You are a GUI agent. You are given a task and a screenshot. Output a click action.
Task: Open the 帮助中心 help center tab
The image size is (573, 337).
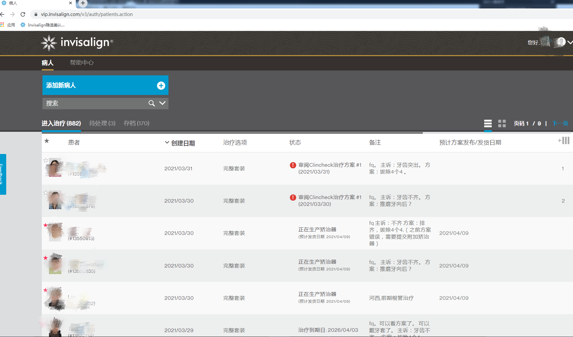82,63
